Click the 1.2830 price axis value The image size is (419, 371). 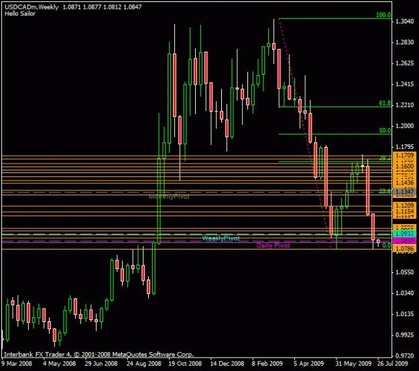pos(404,42)
